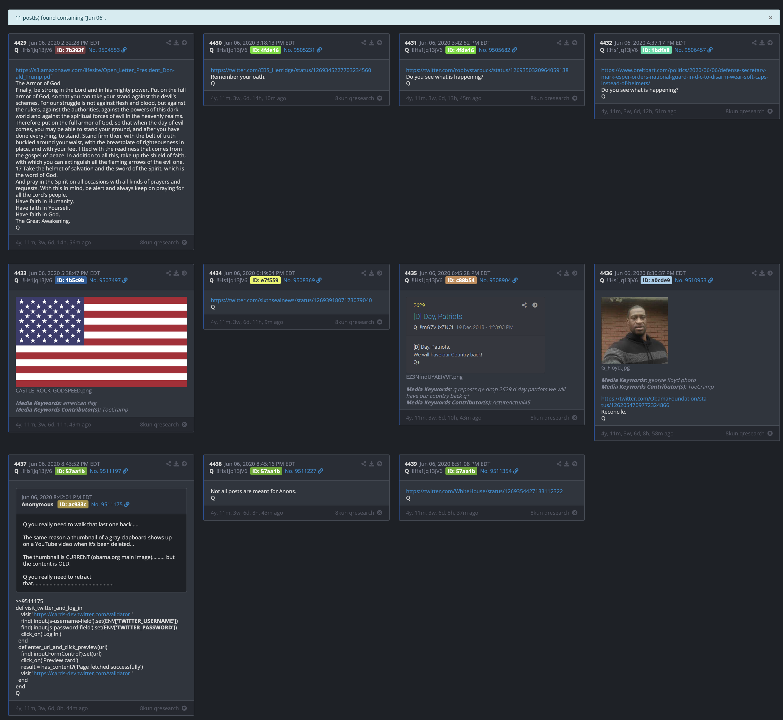Click share icon in embedded post 2629
This screenshot has height=720, width=783.
click(524, 305)
